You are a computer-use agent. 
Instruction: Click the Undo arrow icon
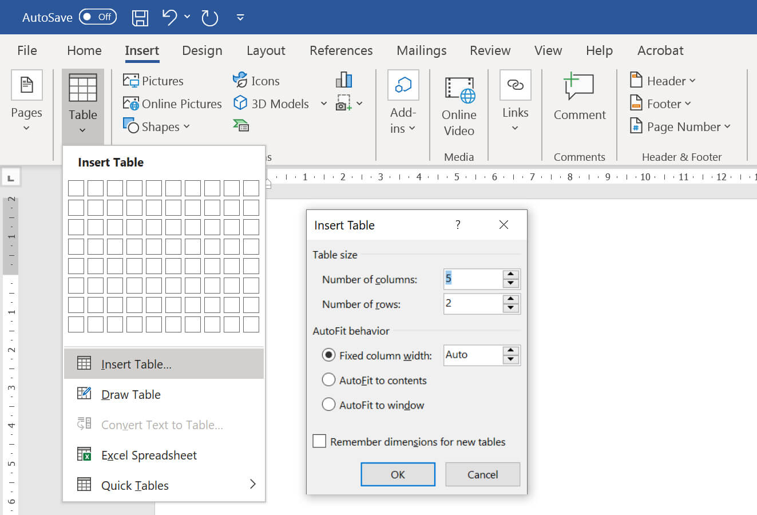tap(169, 17)
